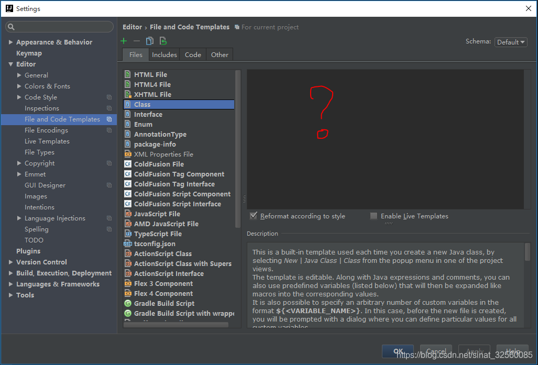Viewport: 538px width, 365px height.
Task: Switch to the Includes tab
Action: 164,54
